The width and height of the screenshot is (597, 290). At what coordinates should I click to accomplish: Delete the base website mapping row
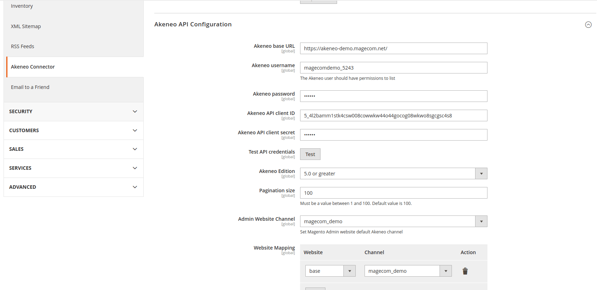[x=465, y=271]
